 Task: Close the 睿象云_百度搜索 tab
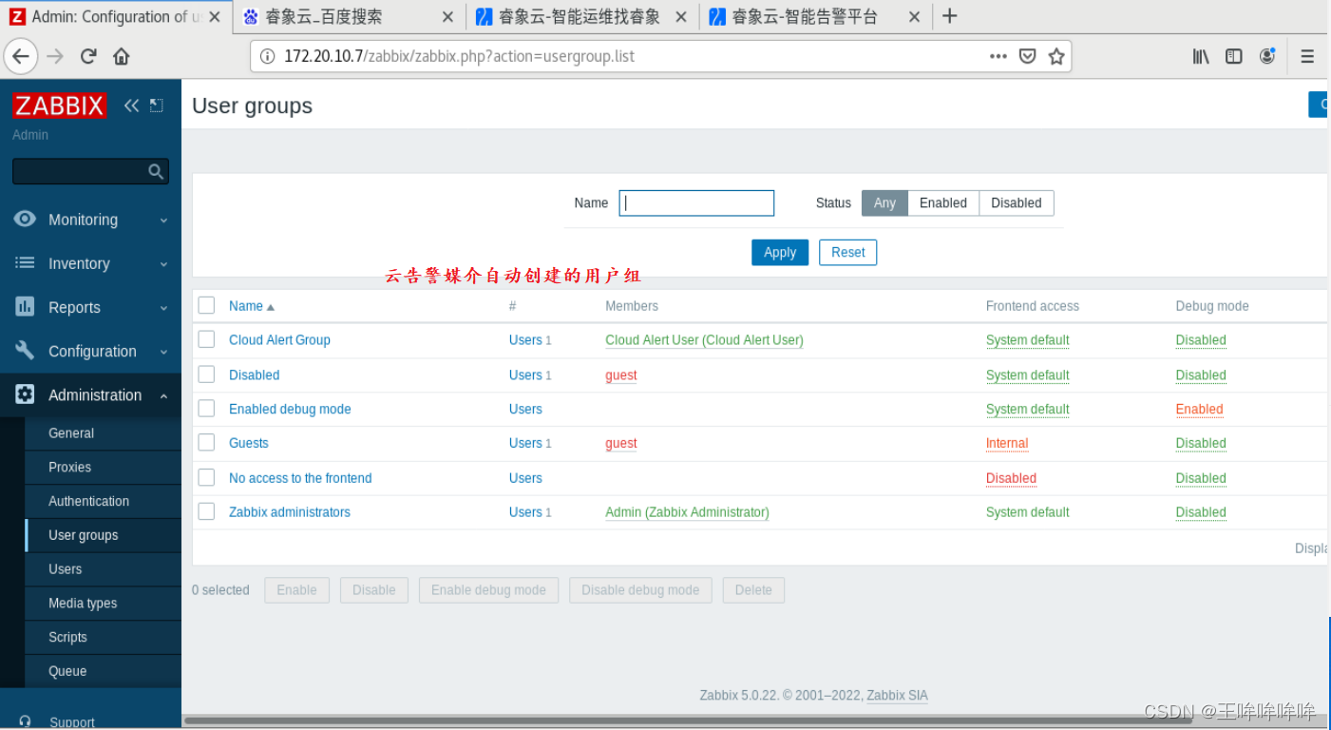point(447,17)
